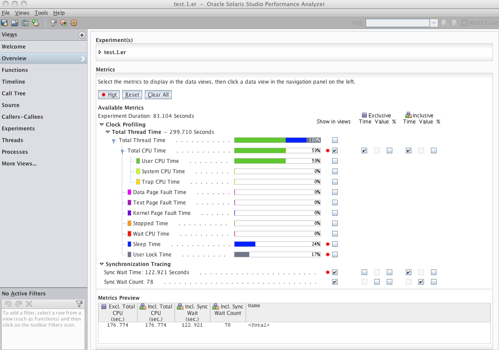Expand the test.1.er experiment node
This screenshot has height=350, width=499.
point(100,52)
